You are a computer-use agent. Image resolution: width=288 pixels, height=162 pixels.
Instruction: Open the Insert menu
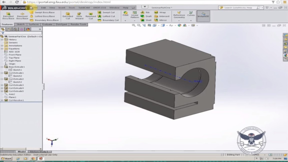pos(62,8)
